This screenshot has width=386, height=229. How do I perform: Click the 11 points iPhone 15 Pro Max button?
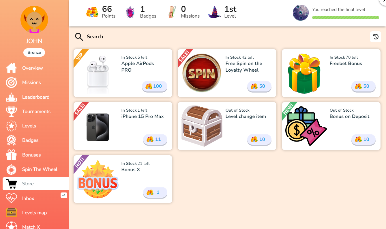(155, 140)
